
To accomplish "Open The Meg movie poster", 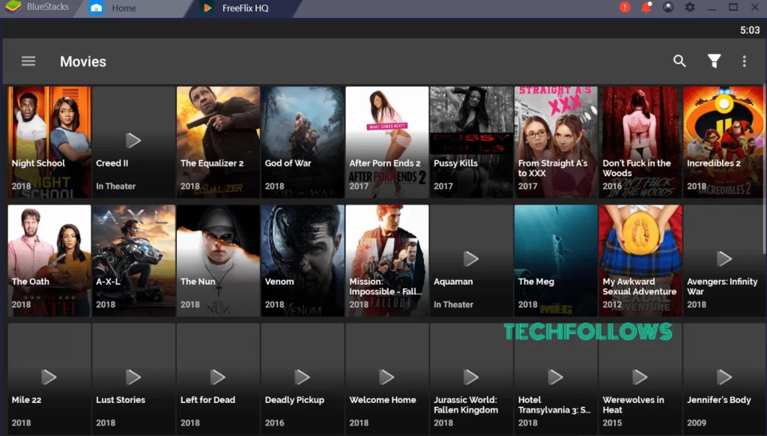I will [556, 261].
